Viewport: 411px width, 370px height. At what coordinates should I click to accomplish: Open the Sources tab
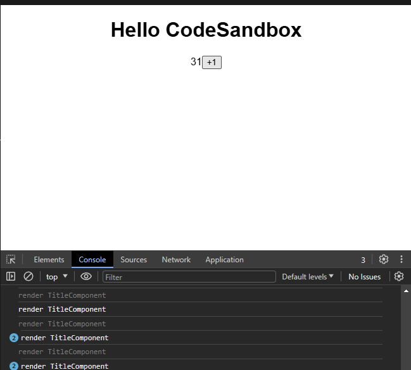click(134, 260)
